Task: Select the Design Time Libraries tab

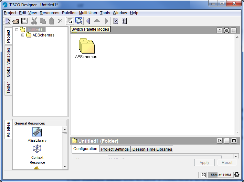Action: click(x=152, y=149)
